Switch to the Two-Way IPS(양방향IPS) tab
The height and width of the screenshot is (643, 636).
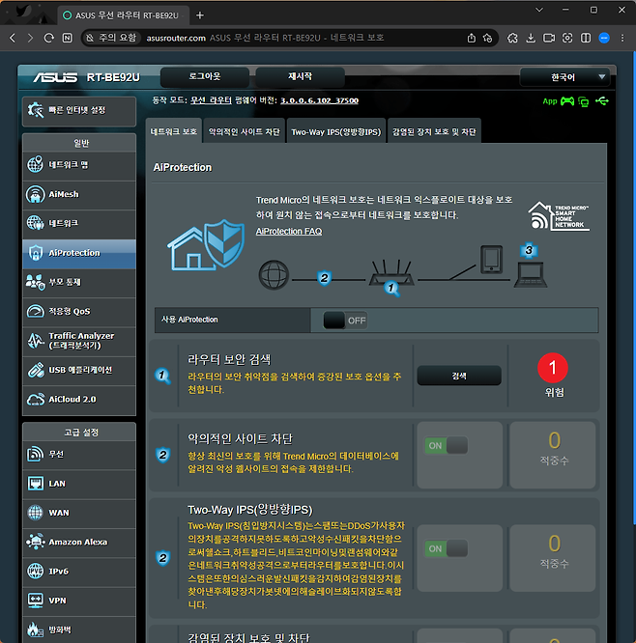click(x=335, y=131)
